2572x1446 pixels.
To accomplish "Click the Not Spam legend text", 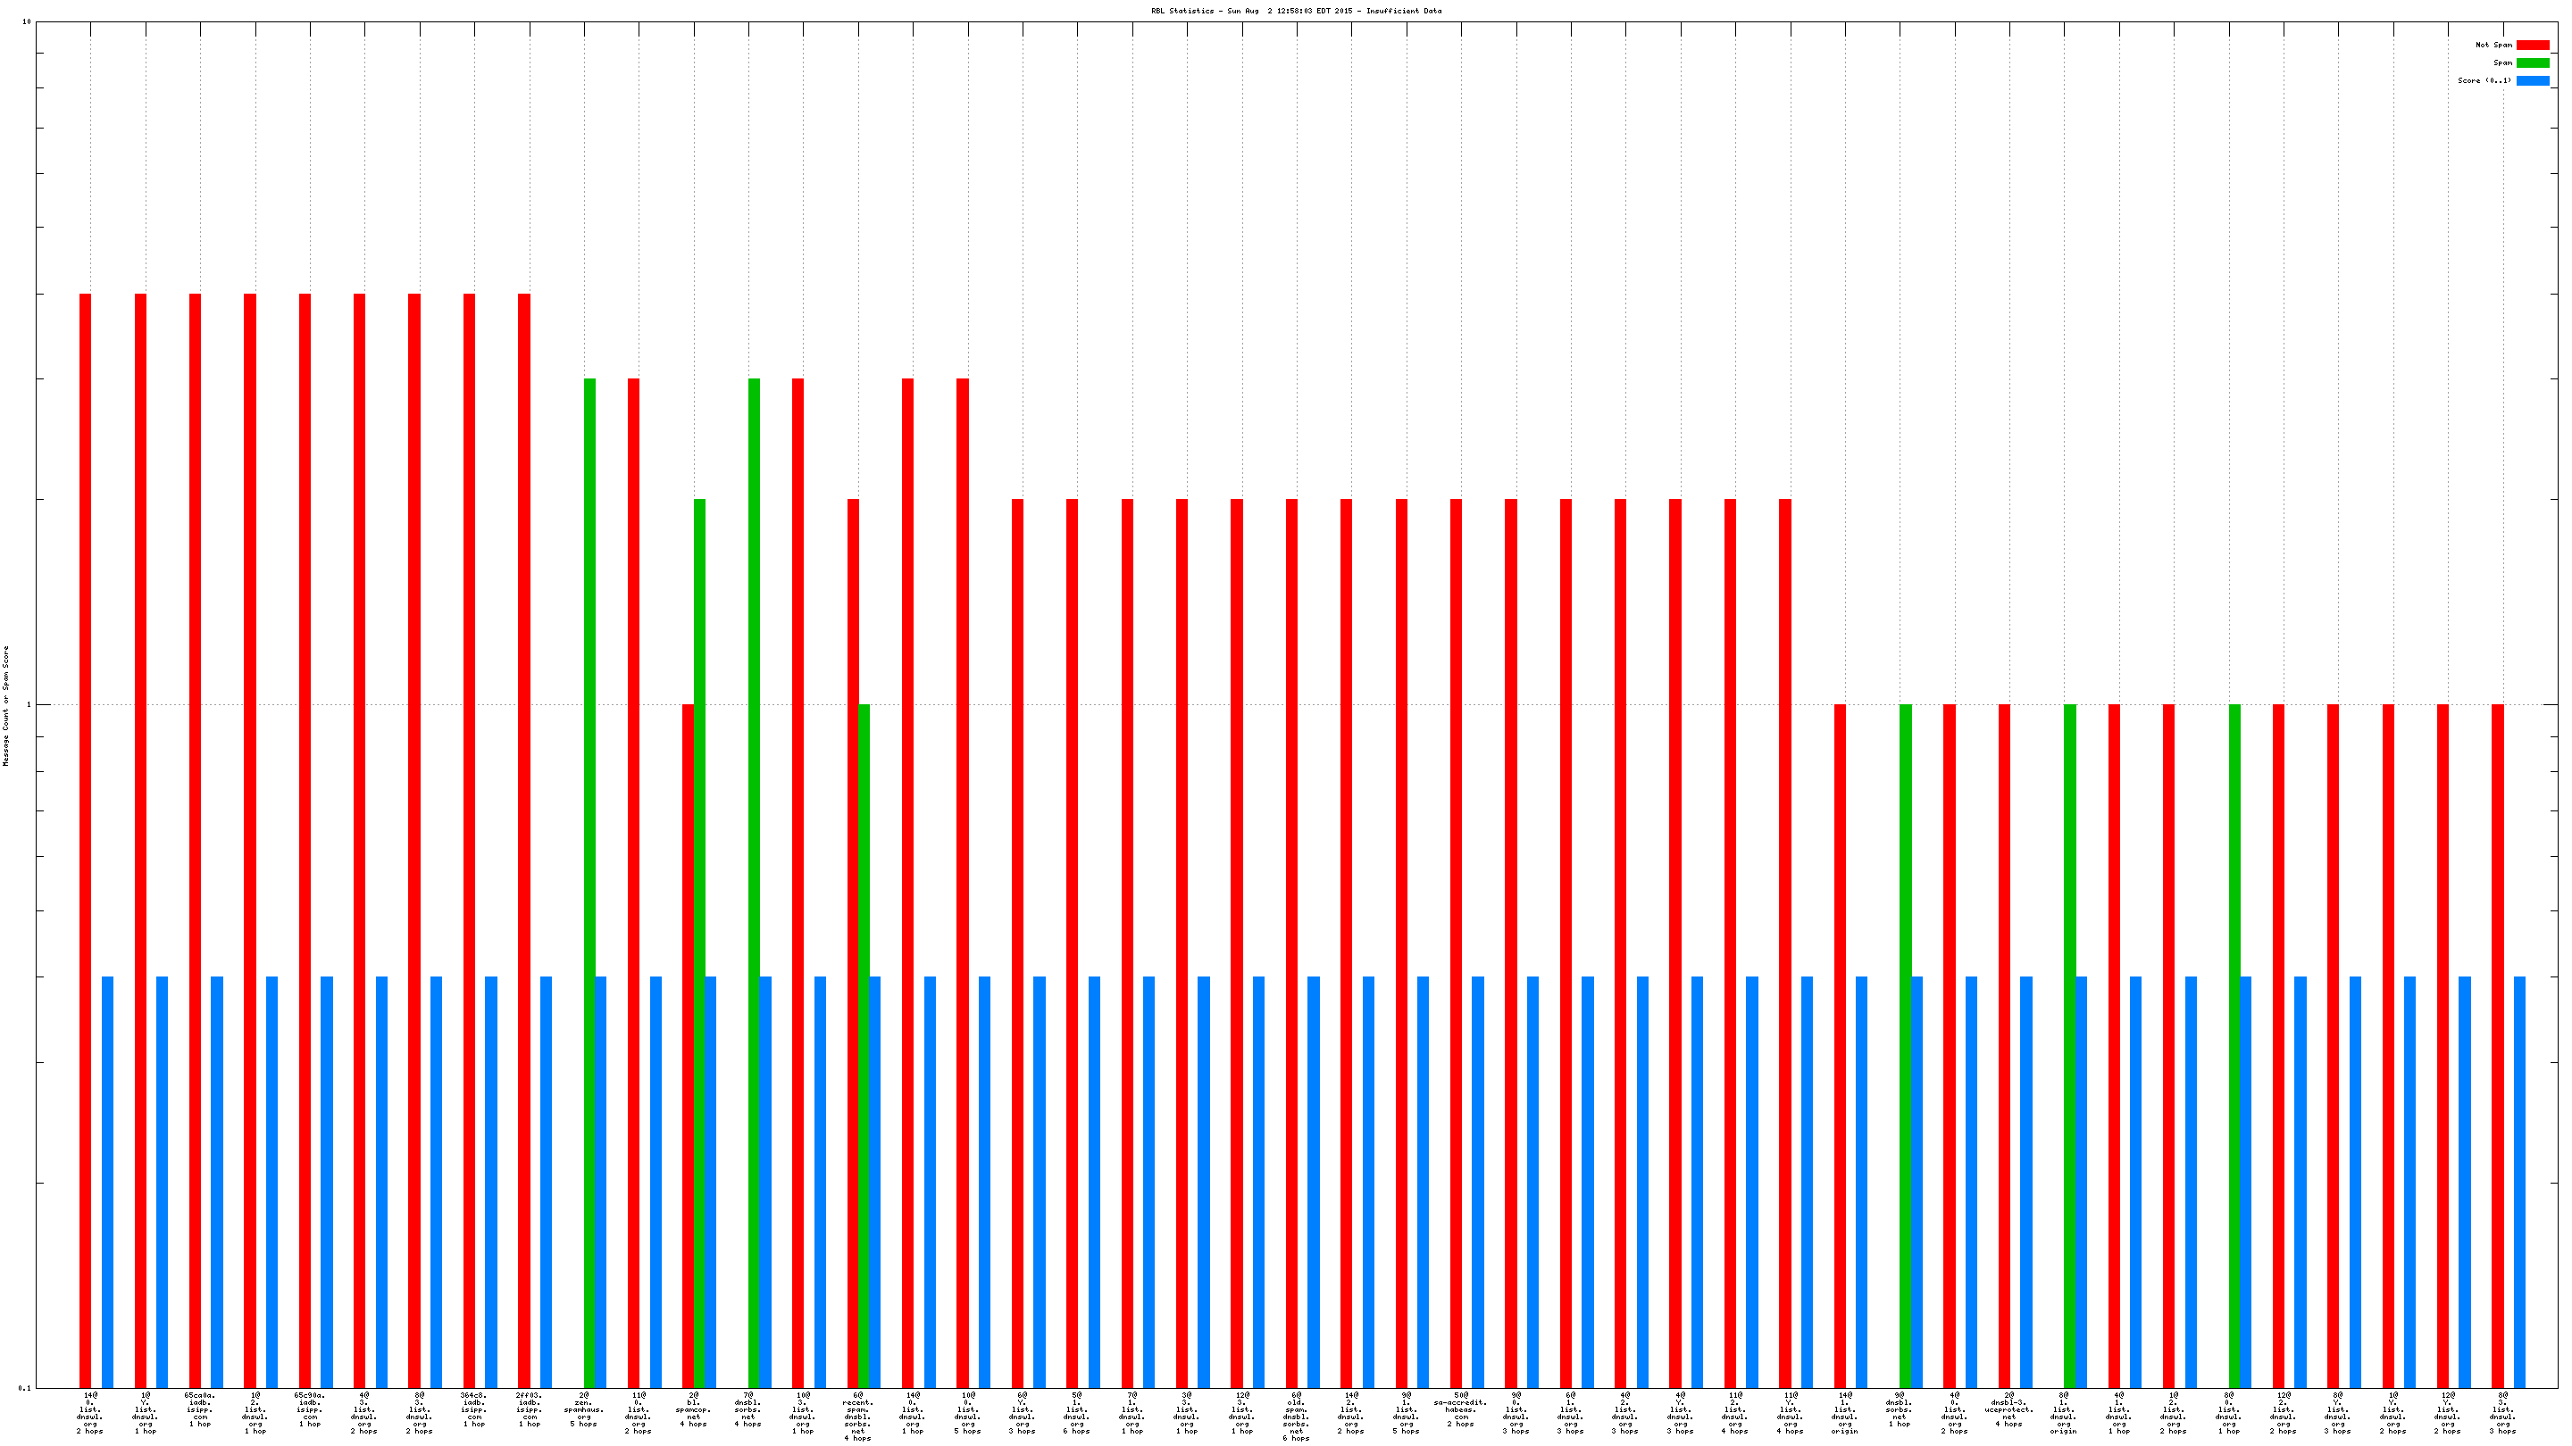I will (2493, 45).
